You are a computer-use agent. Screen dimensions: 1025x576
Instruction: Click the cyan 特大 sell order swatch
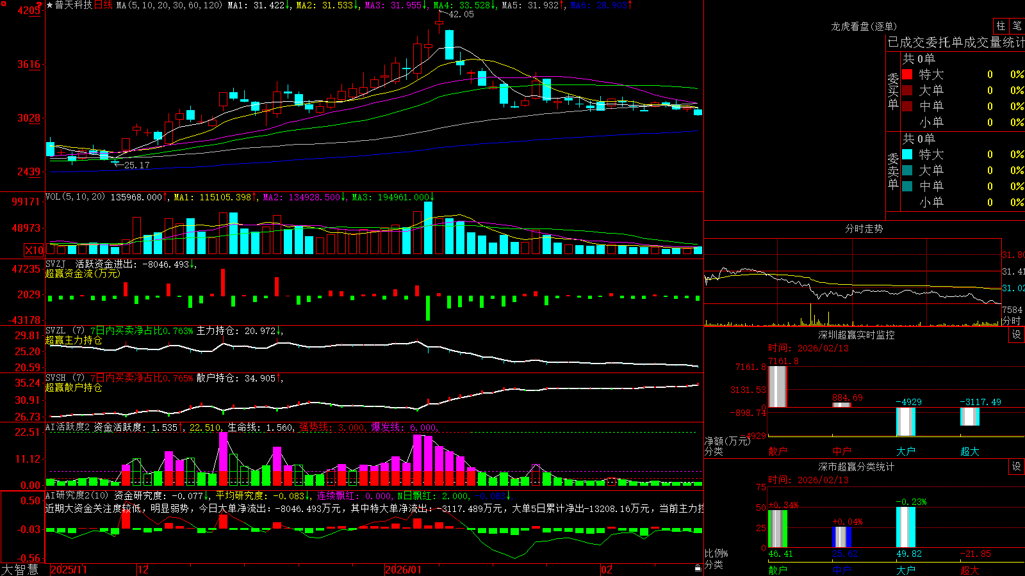point(907,154)
